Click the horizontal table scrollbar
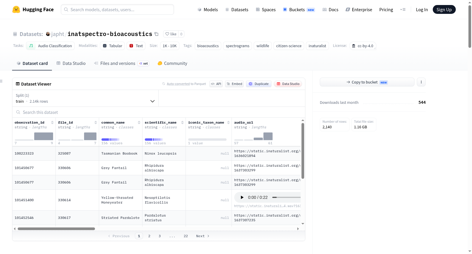Viewport: 472px width, 254px height. pos(56,229)
